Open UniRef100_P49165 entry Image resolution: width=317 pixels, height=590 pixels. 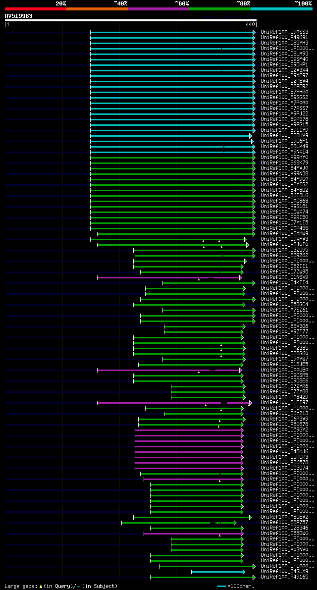coord(284,578)
